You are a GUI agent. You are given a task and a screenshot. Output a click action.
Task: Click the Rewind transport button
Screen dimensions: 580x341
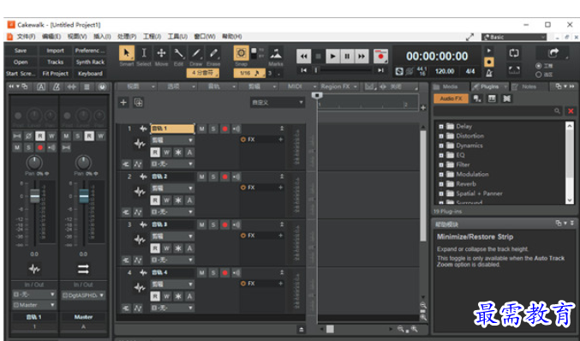[303, 57]
